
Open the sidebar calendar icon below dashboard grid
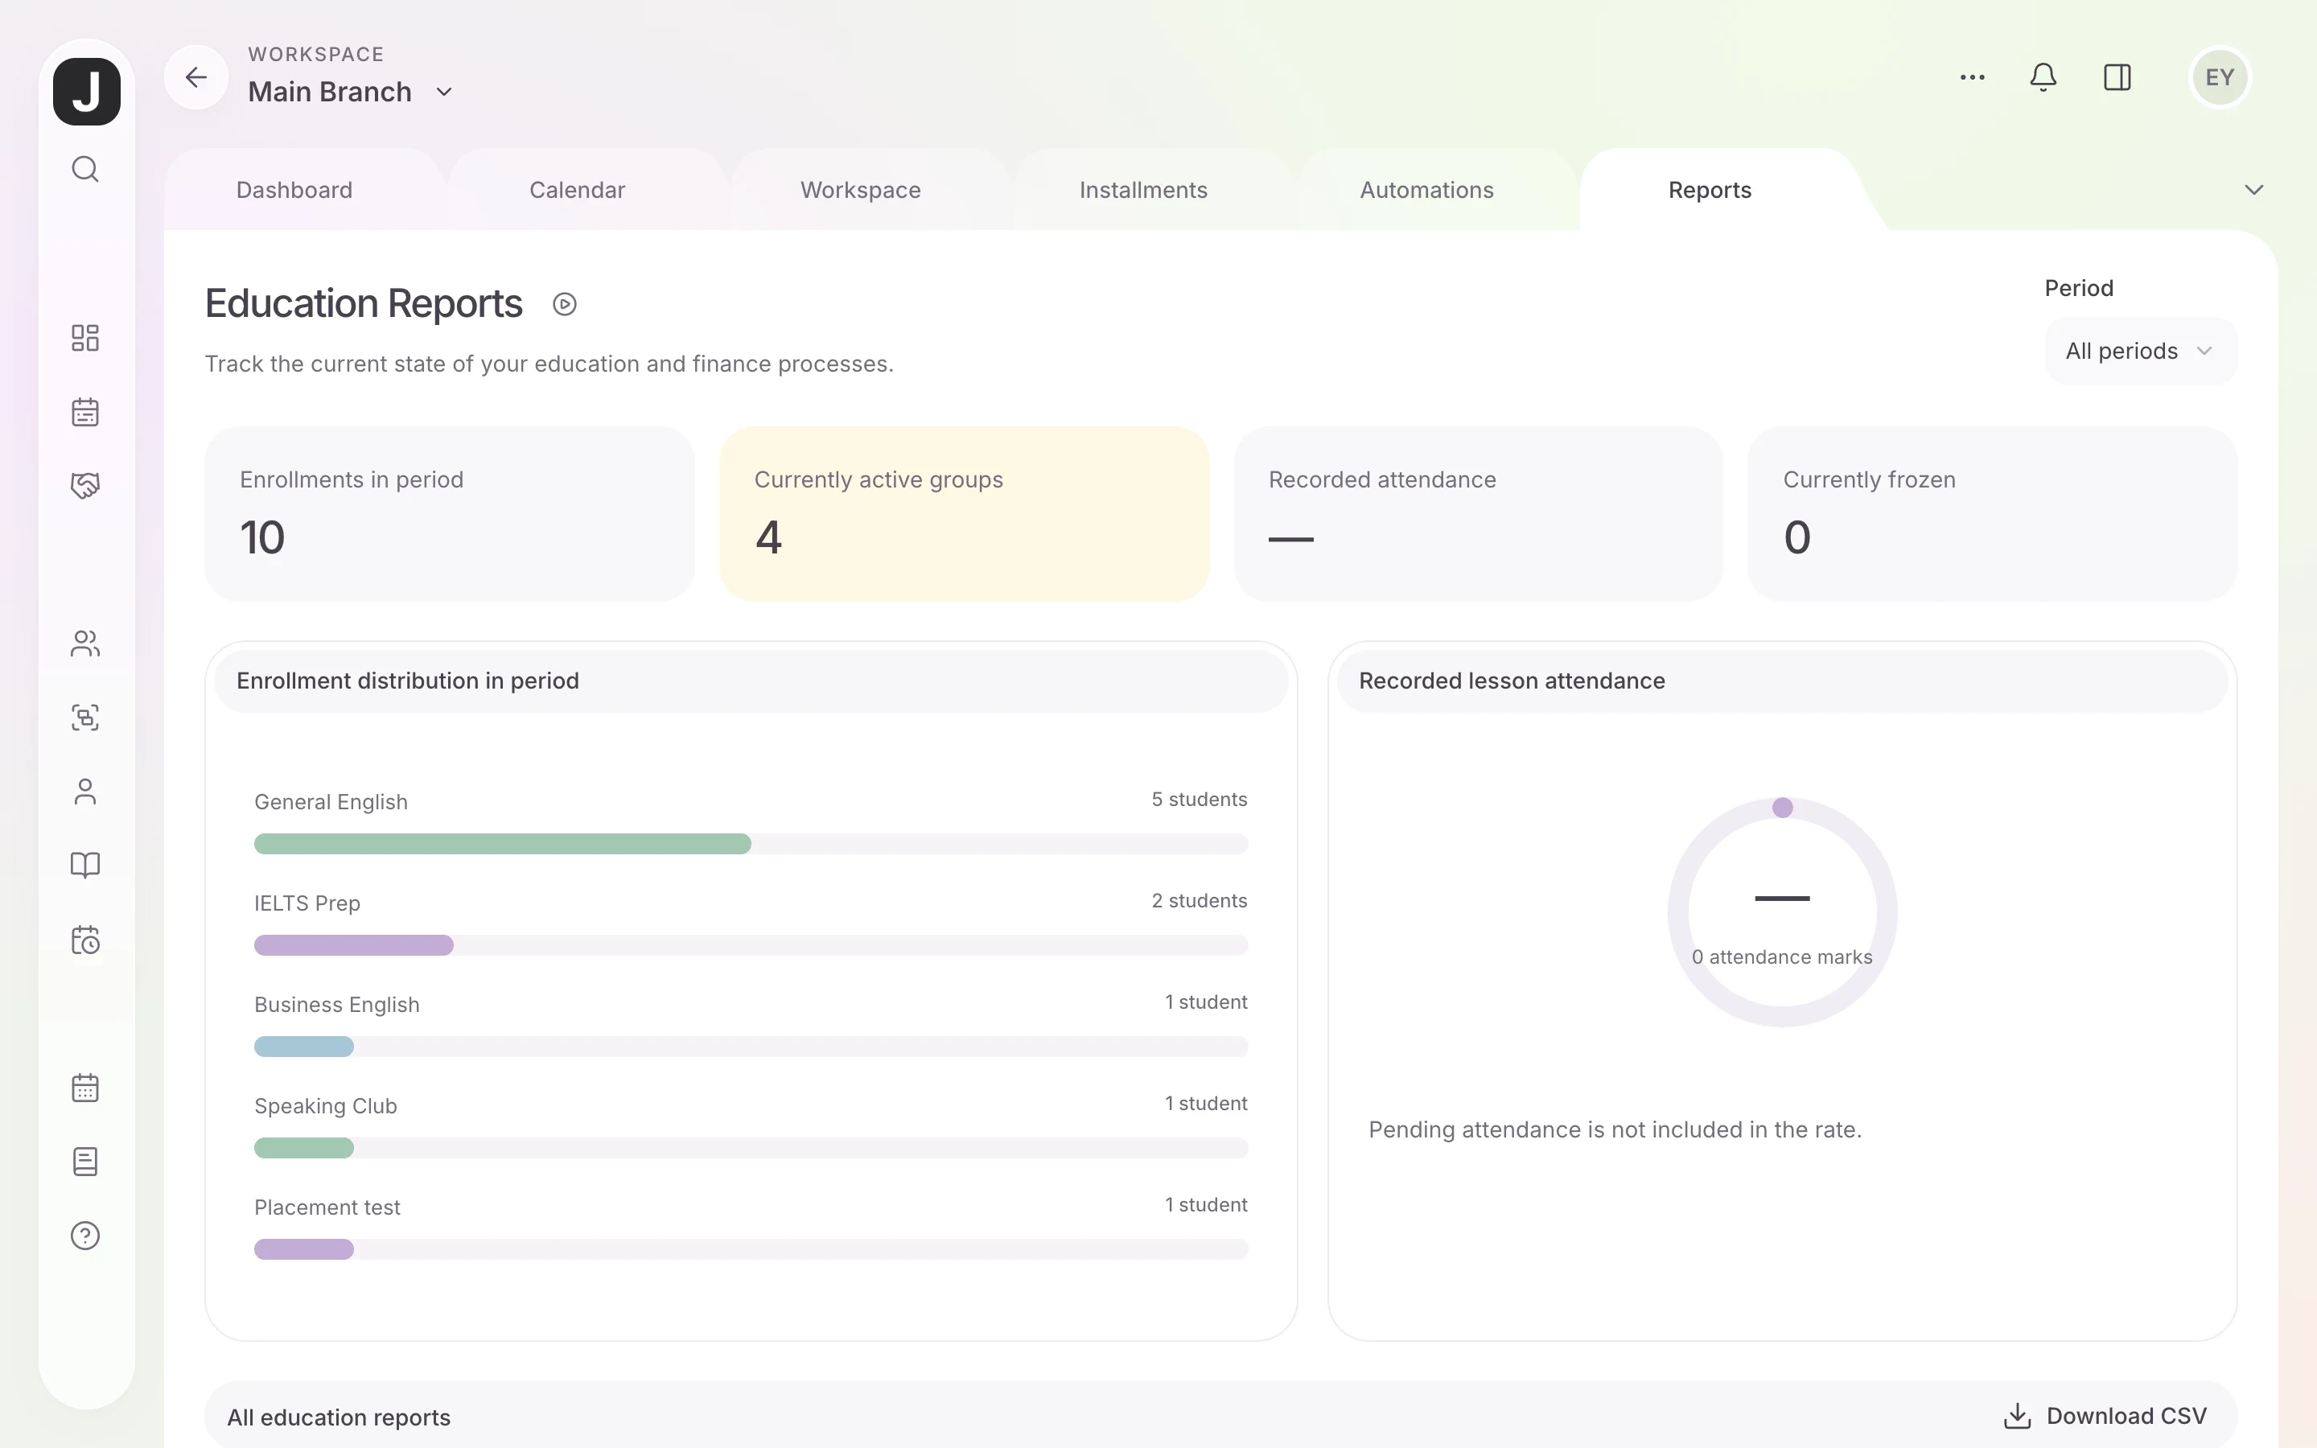tap(85, 412)
